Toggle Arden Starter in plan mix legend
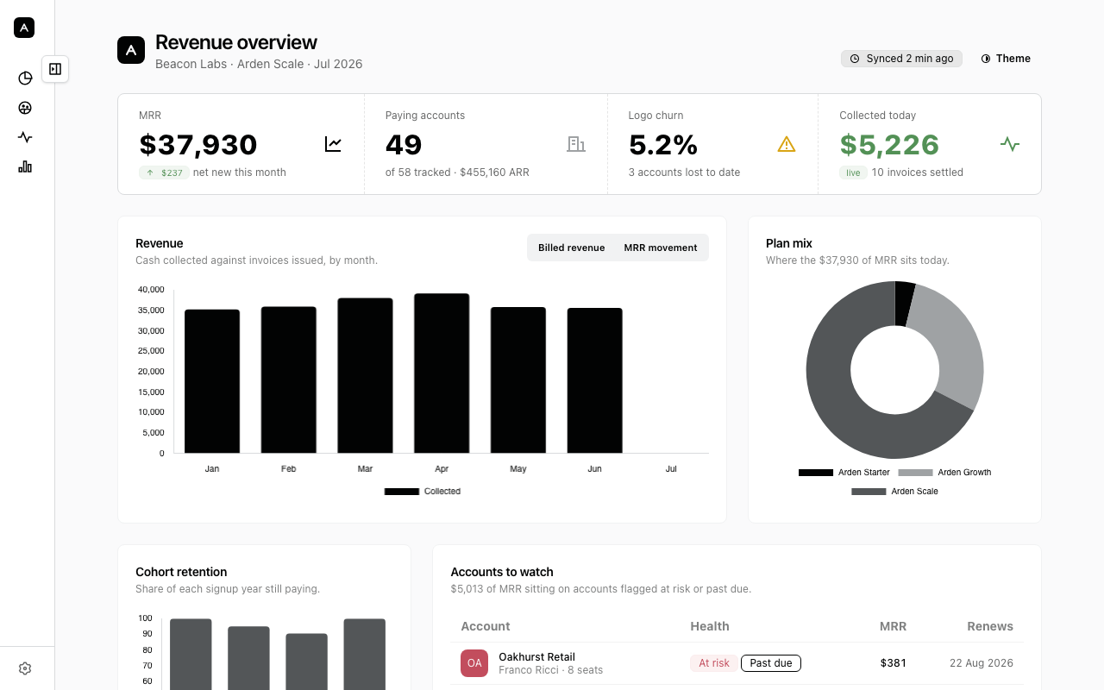 (x=844, y=473)
